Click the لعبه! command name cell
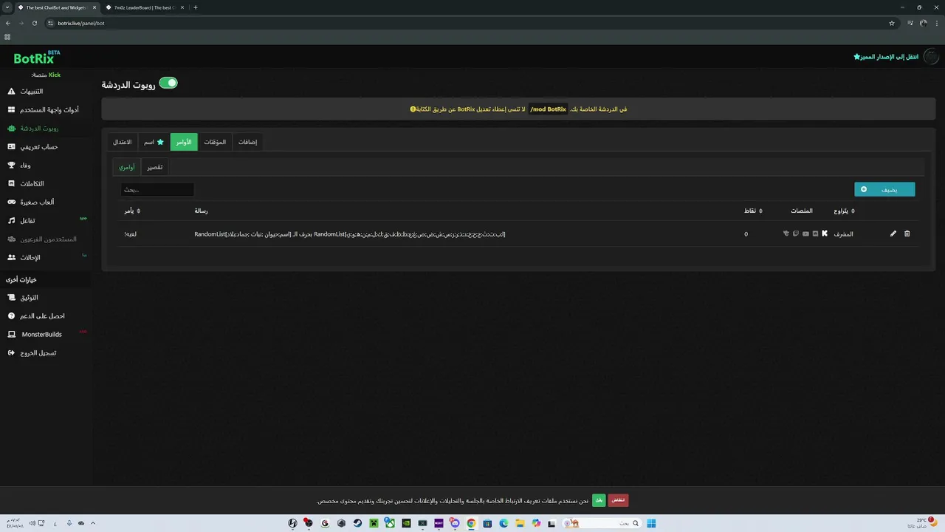 tap(130, 234)
